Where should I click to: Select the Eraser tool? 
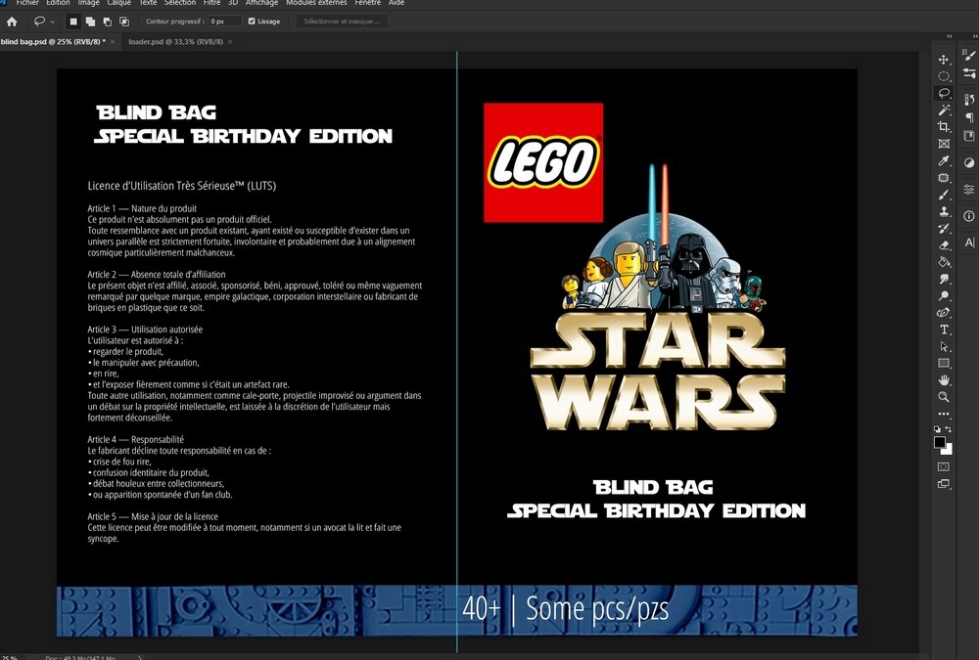[x=944, y=245]
